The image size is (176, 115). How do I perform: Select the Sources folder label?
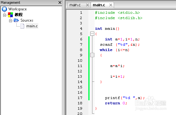27,20
